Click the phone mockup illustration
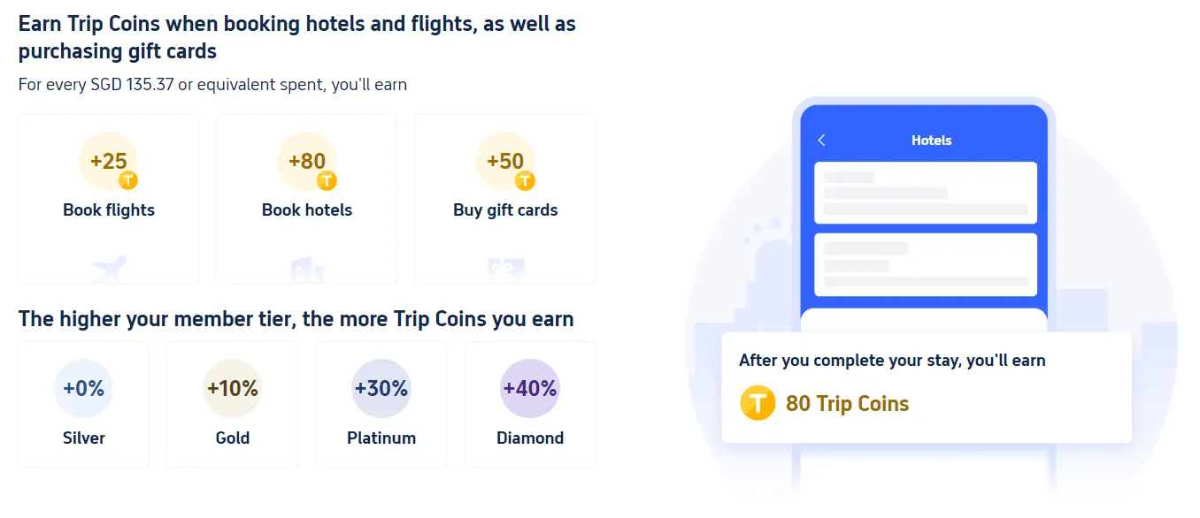This screenshot has height=518, width=1200. (925, 221)
